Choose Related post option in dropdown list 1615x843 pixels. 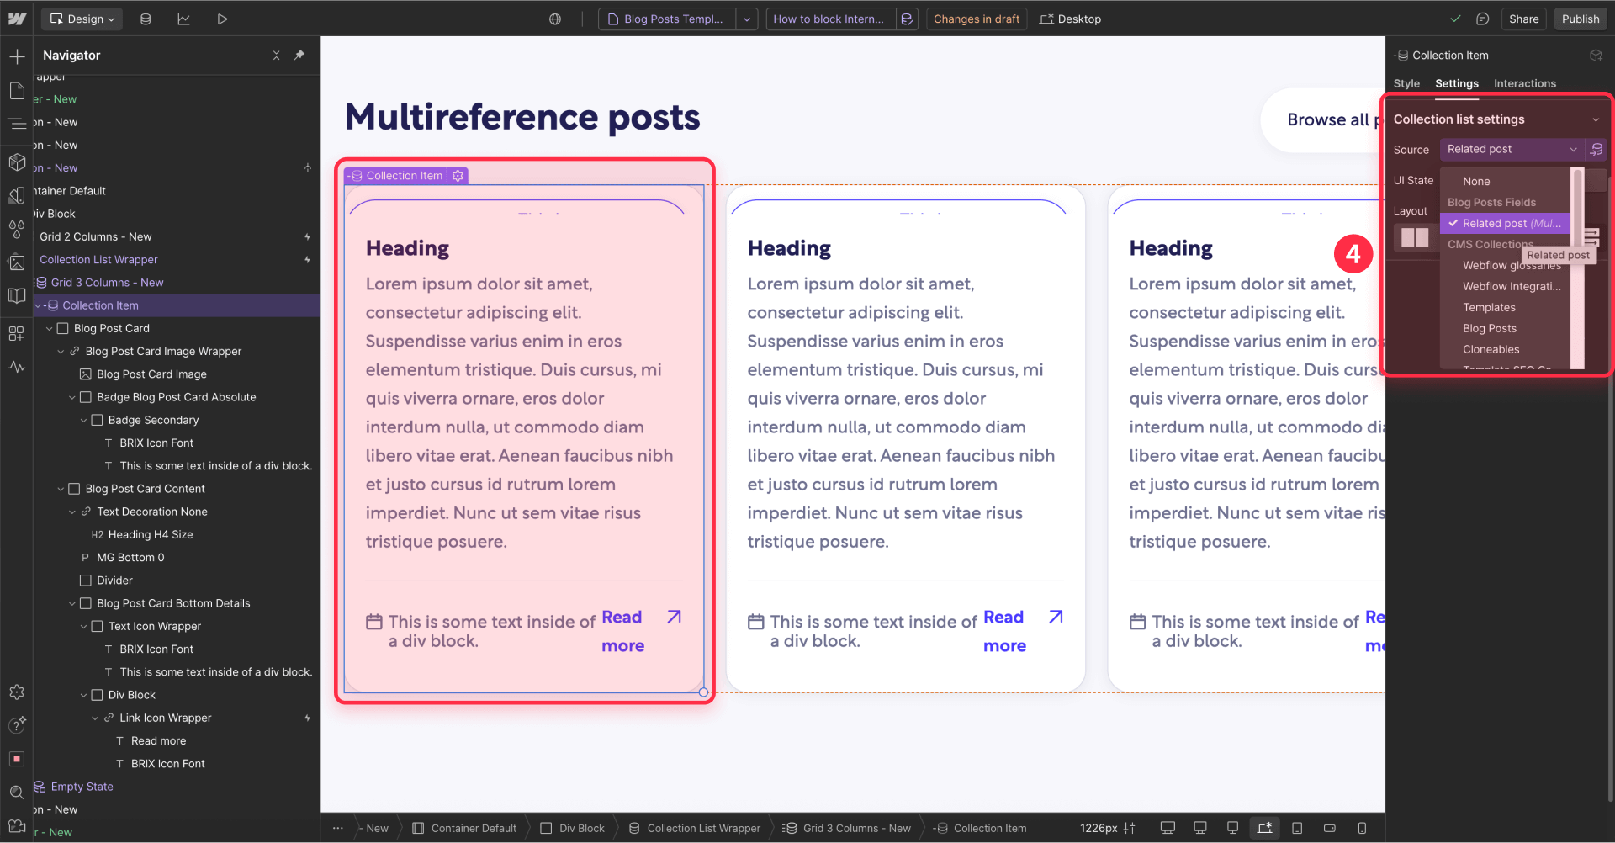pos(1505,223)
